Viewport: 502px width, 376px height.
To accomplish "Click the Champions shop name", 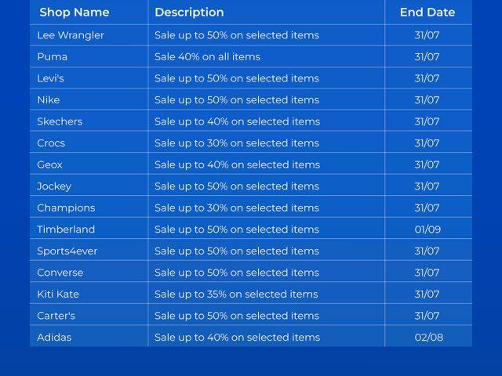I will [x=66, y=208].
